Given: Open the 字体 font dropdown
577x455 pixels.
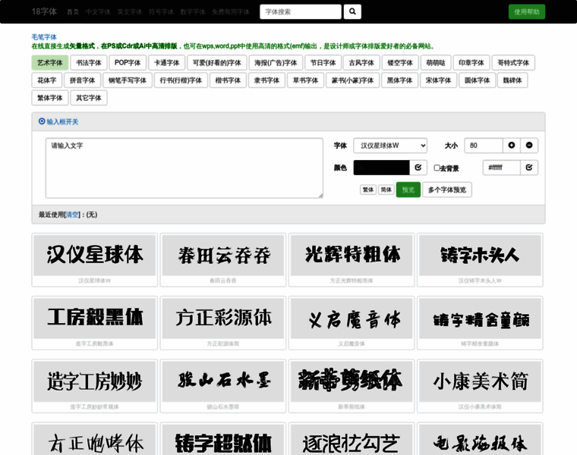Looking at the screenshot, I should pos(390,146).
